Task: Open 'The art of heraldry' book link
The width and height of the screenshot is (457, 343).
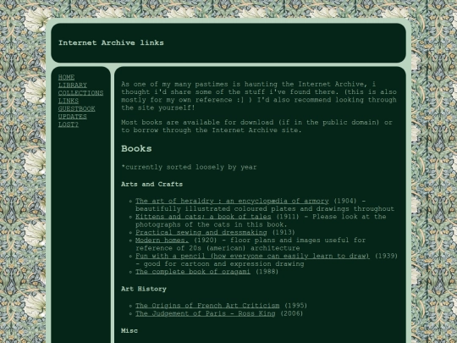Action: coord(232,201)
